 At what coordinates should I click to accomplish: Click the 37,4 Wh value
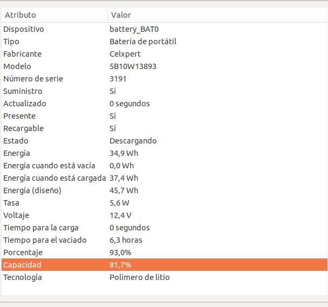[x=124, y=178]
